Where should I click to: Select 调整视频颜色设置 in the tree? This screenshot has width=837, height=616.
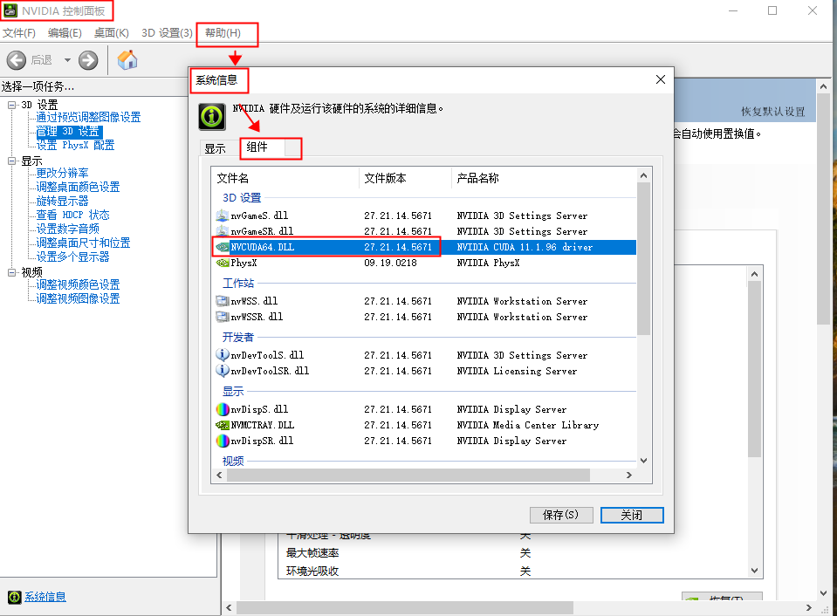click(78, 284)
